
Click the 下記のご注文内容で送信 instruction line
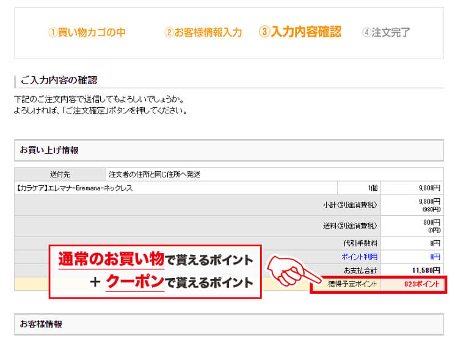(x=99, y=99)
